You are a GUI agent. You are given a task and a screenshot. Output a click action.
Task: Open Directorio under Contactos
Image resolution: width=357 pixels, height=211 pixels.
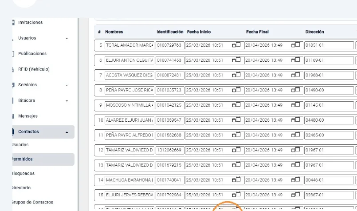click(21, 188)
